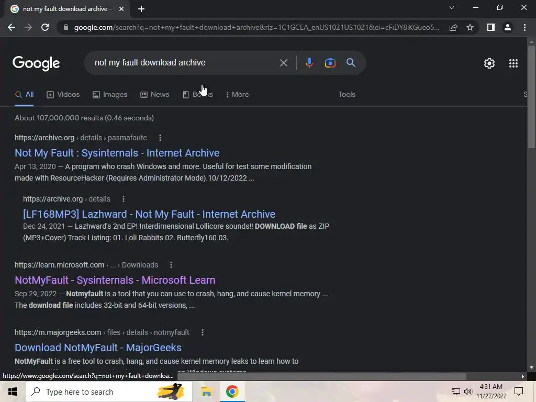Share this page via share icon
This screenshot has height=402, width=536.
point(453,27)
